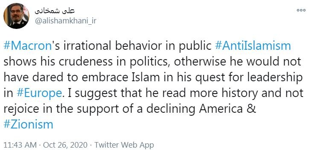Open the three-dot more options menu
This screenshot has width=314, height=154.
301,10
